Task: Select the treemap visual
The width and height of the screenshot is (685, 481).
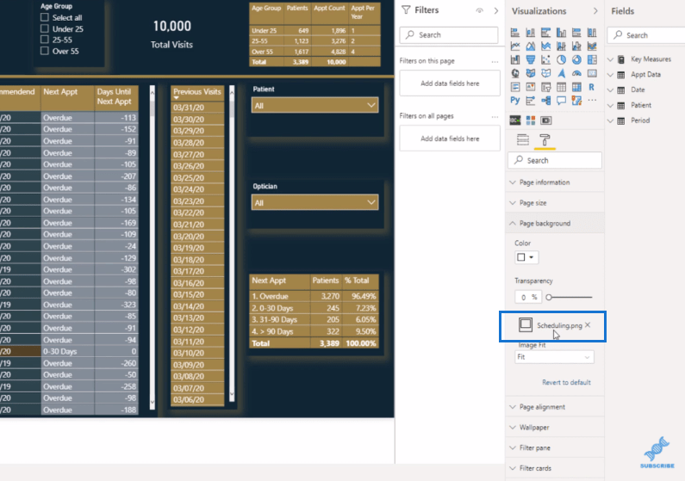Action: tap(592, 59)
